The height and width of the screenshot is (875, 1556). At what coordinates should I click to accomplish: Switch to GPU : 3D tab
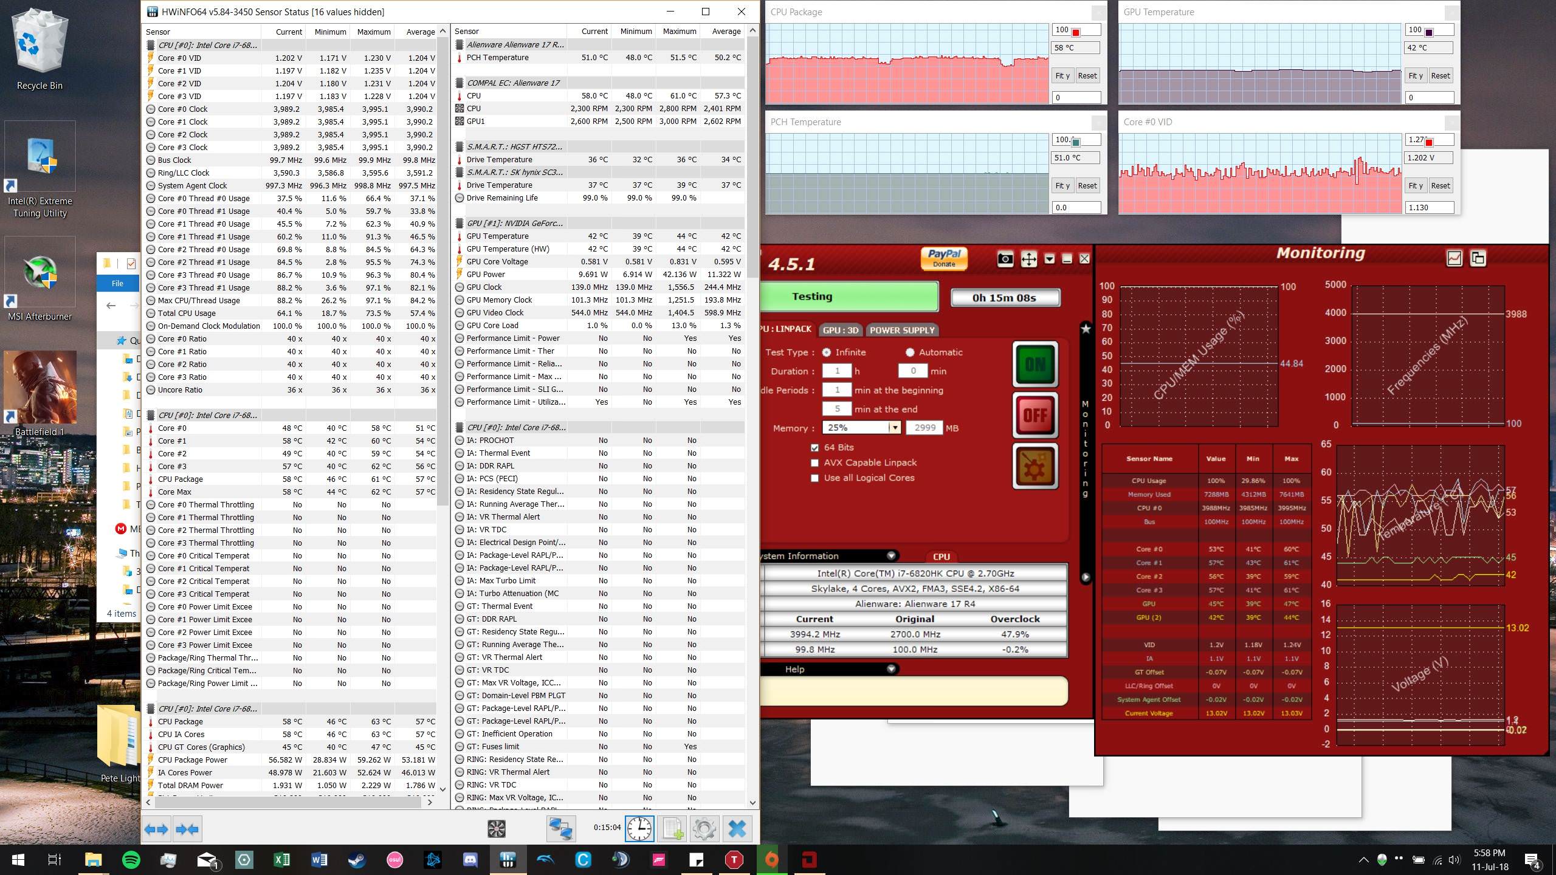pos(841,330)
